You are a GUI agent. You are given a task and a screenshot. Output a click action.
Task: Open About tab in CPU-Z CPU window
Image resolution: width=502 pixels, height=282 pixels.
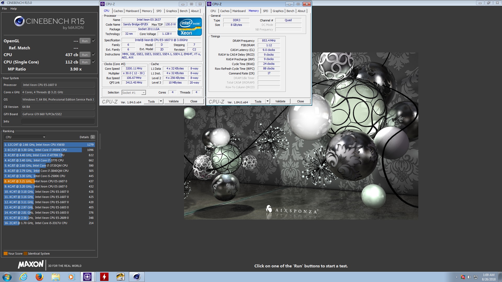coord(195,11)
